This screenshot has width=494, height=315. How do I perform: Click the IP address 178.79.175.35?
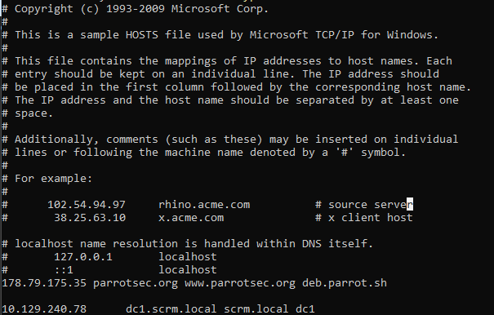(x=44, y=283)
